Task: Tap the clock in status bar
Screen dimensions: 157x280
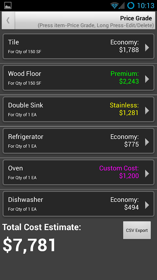Action: 146,6
